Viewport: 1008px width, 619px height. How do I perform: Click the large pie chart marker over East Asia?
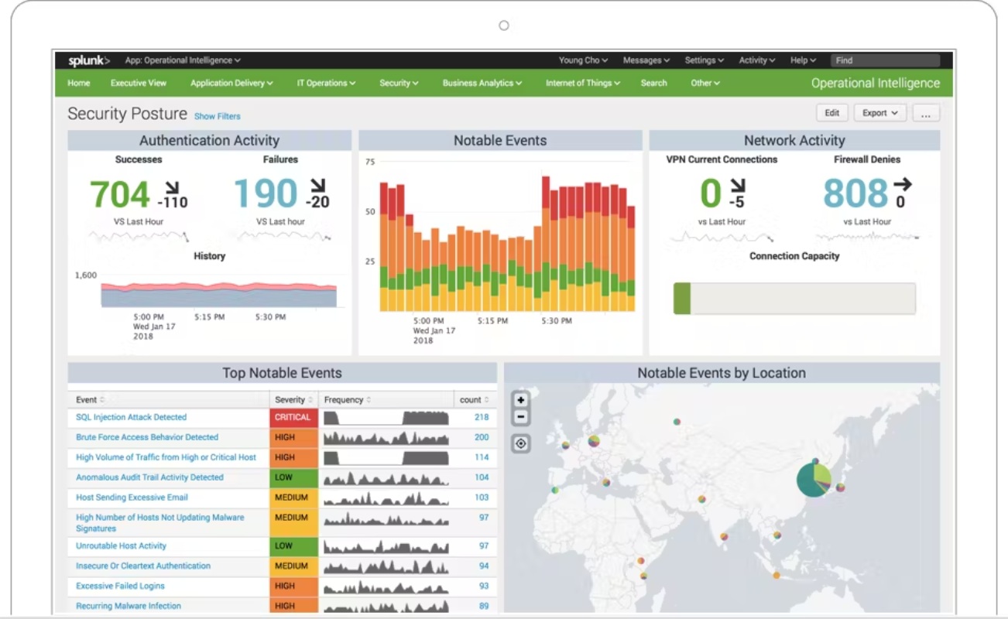coord(814,478)
